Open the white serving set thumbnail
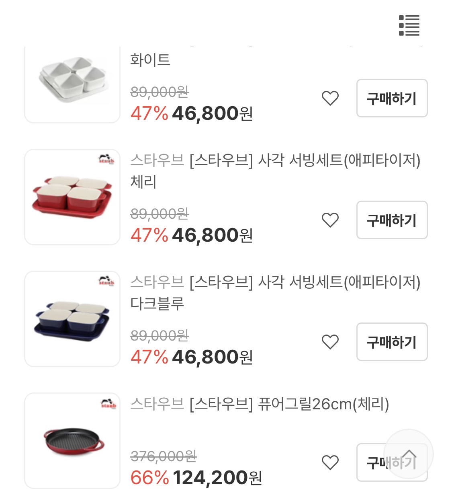452x495 pixels. [x=72, y=82]
